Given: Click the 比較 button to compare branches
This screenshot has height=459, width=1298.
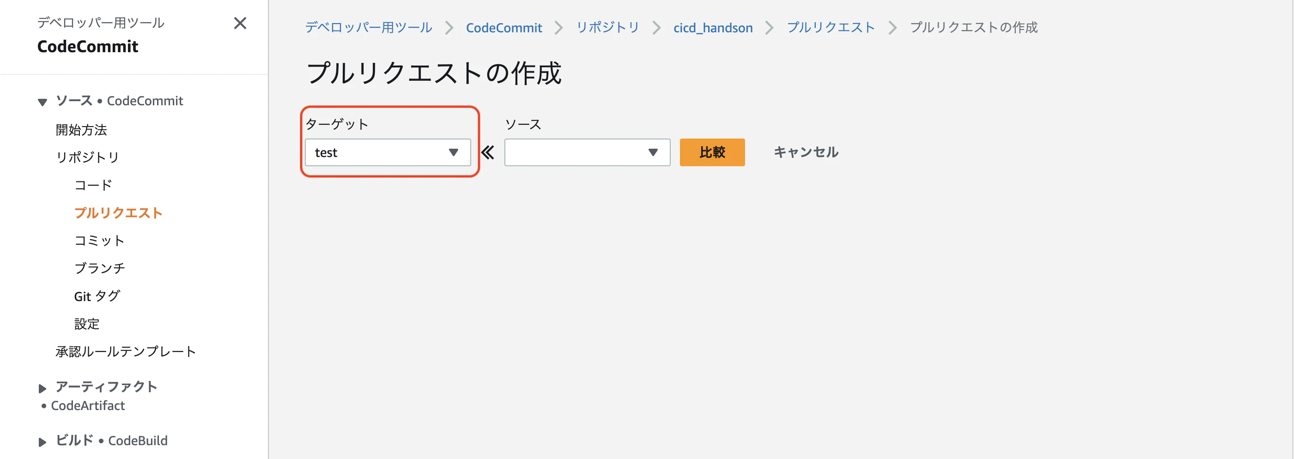Looking at the screenshot, I should point(712,151).
